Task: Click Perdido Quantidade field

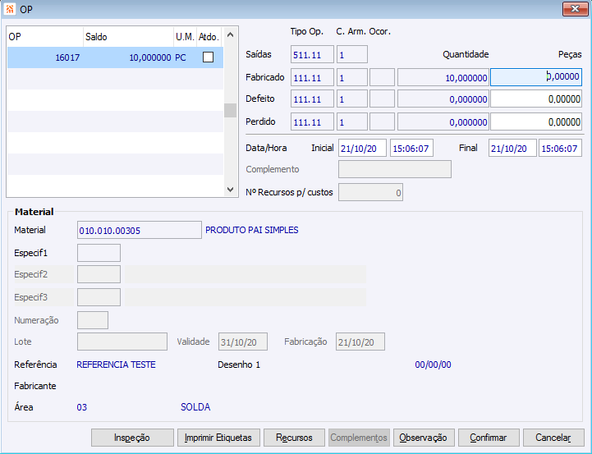Action: coord(443,122)
